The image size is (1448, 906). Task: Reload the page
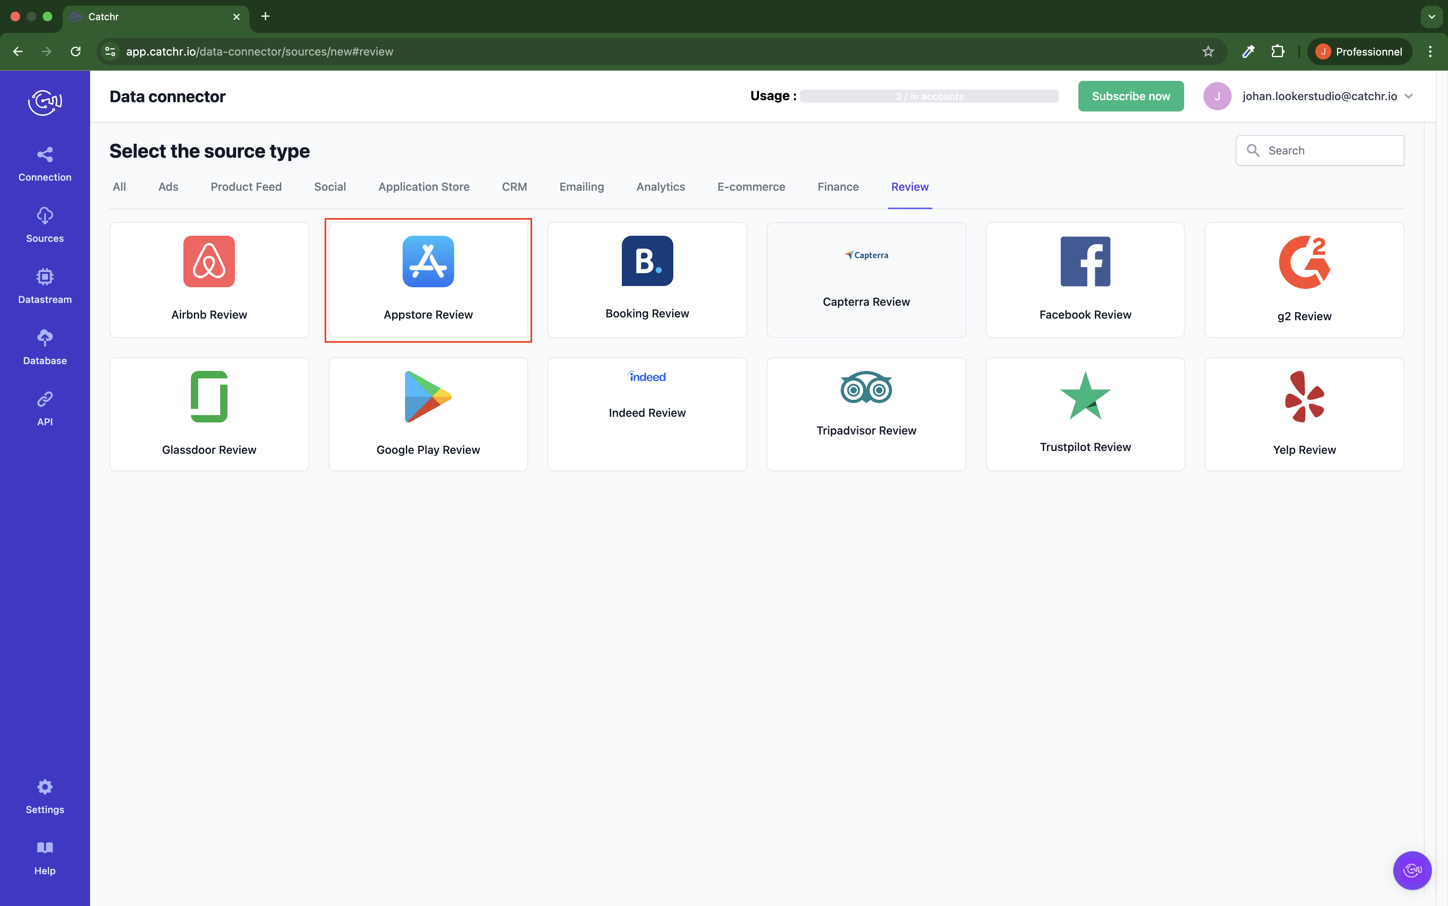click(x=76, y=51)
